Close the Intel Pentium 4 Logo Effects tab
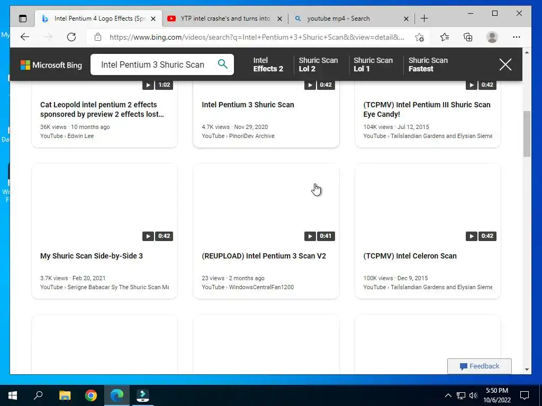 coord(153,19)
